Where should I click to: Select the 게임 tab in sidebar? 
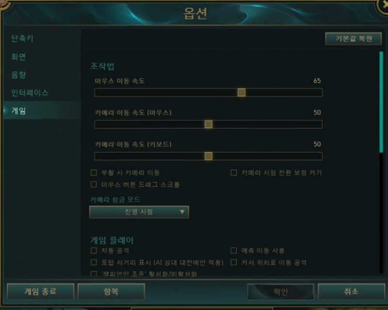coord(18,111)
